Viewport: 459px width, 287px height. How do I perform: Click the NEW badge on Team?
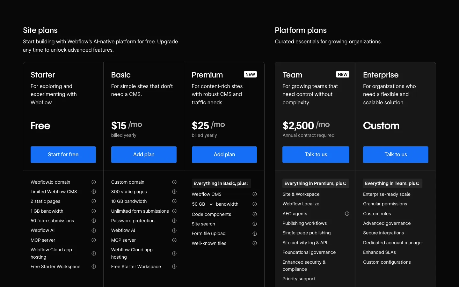[x=343, y=74]
